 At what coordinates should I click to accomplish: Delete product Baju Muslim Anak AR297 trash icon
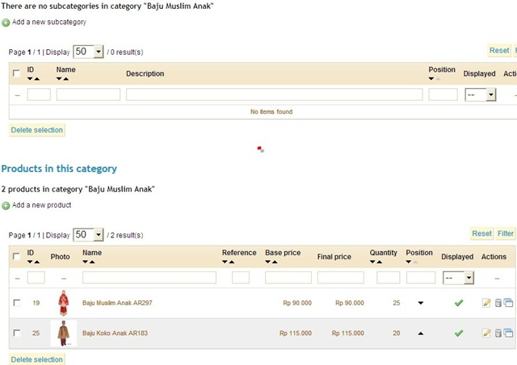[498, 303]
